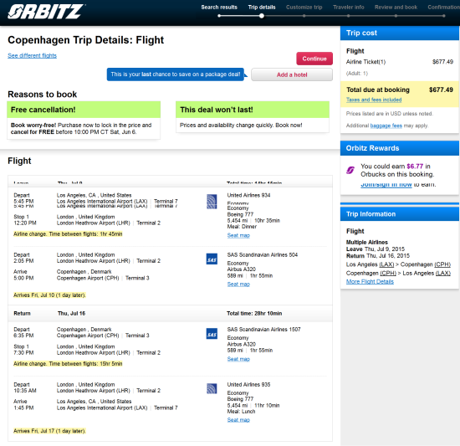Click United Airlines 934 logo icon
This screenshot has height=446, width=460.
212,202
